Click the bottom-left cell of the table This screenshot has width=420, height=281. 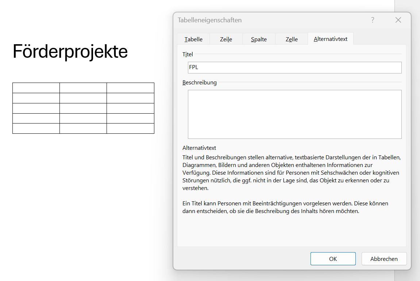point(36,129)
